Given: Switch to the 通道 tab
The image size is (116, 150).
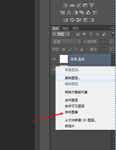Looking at the screenshot, I should coord(65,28).
